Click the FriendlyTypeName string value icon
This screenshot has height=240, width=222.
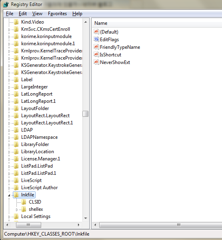pos(96,47)
